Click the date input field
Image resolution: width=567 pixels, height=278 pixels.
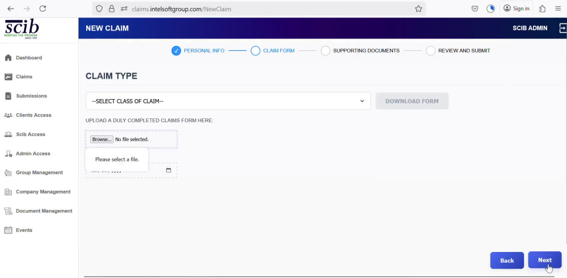pos(132,170)
